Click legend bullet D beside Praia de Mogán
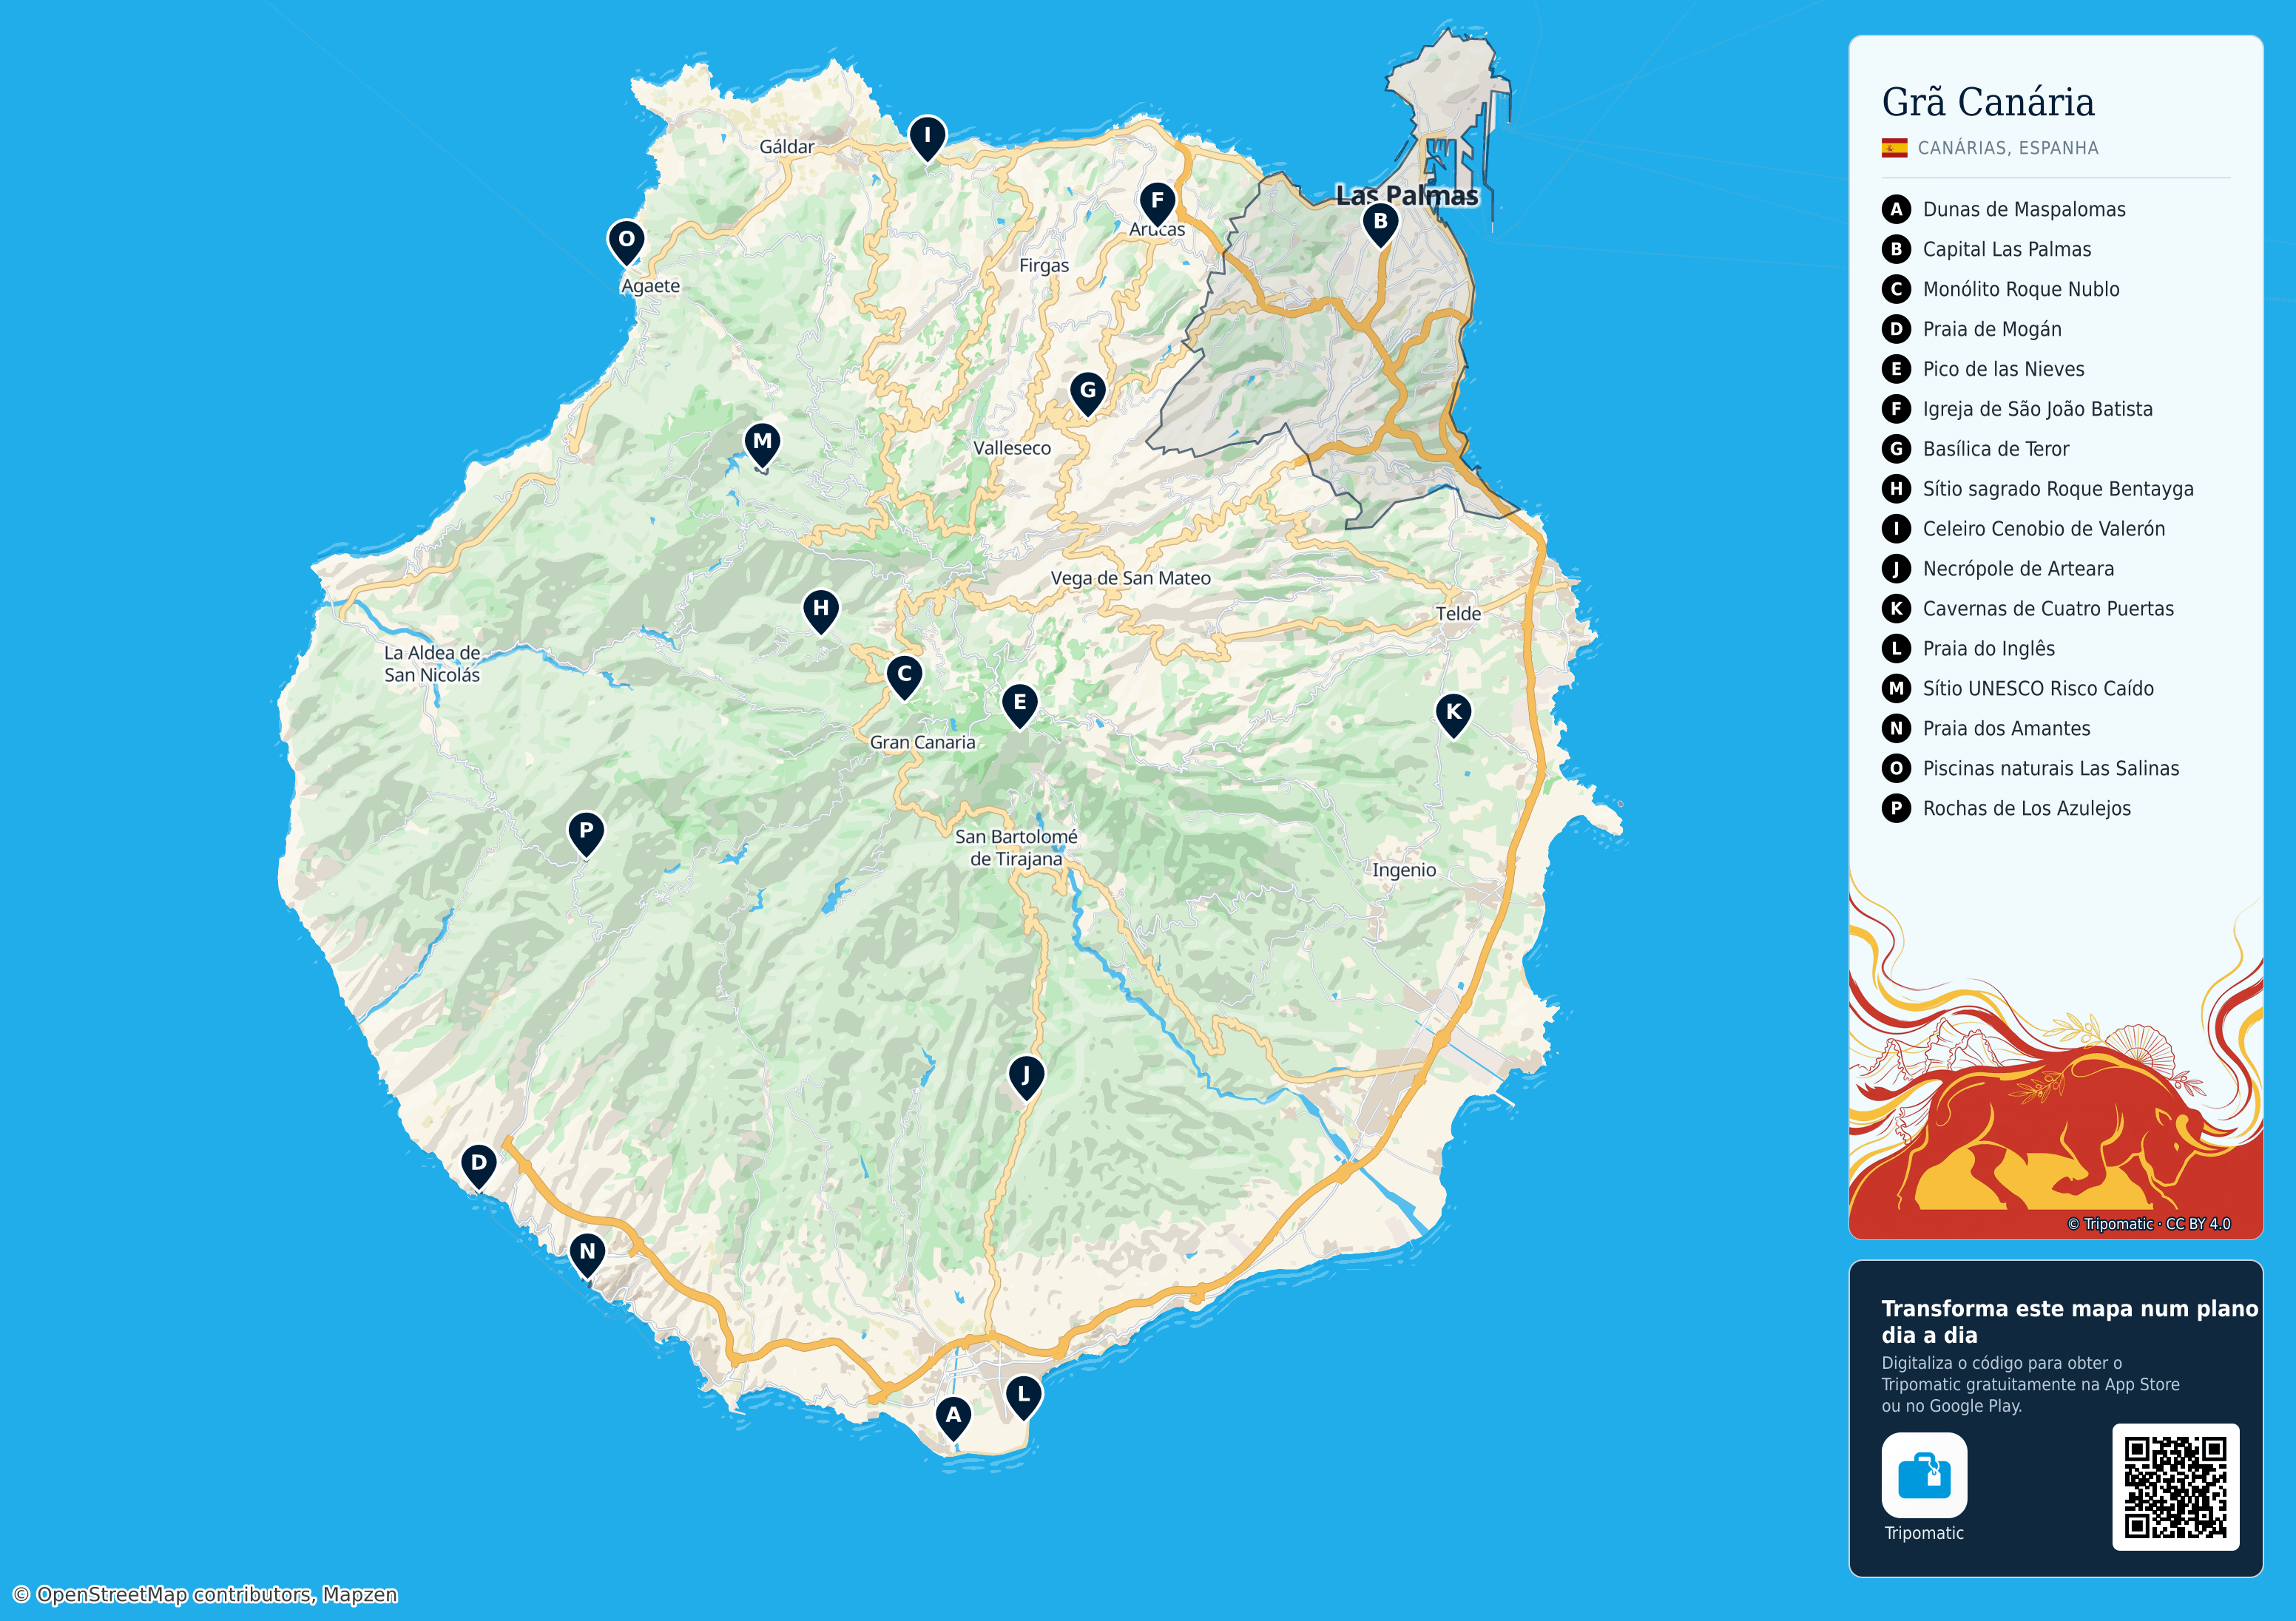This screenshot has height=1621, width=2296. (x=1896, y=329)
